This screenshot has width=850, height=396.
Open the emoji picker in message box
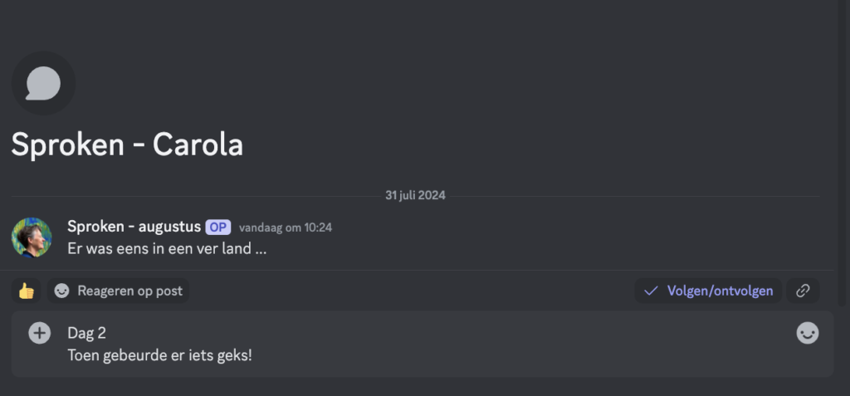point(807,333)
